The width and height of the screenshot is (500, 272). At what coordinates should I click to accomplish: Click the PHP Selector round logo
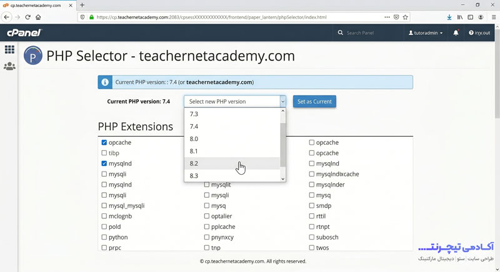click(x=33, y=56)
